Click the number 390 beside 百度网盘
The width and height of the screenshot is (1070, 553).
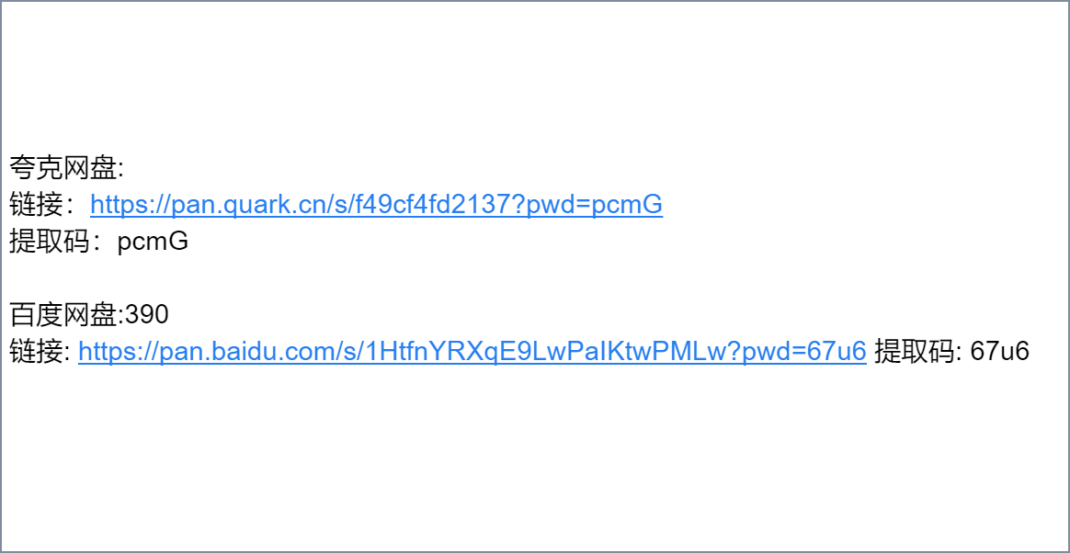point(147,315)
